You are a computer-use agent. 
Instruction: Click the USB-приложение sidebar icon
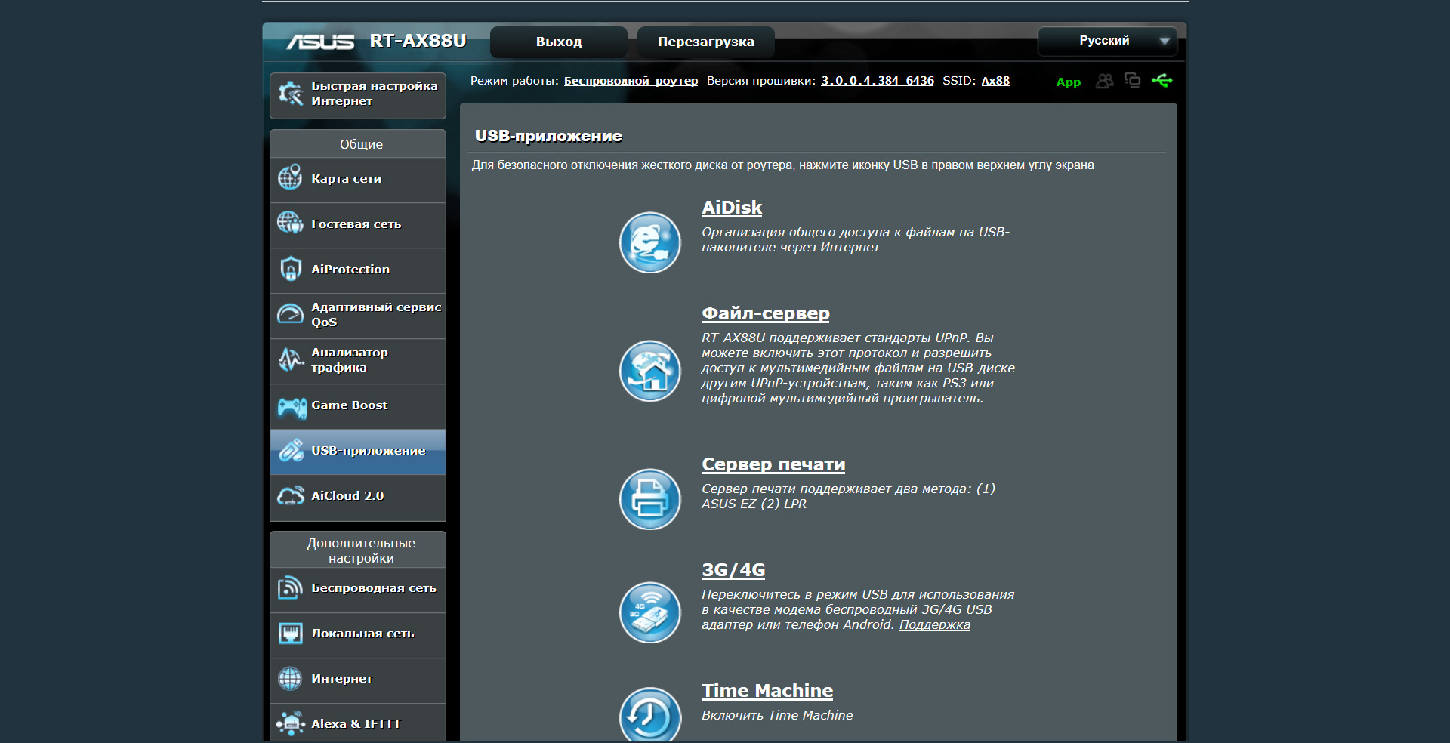pyautogui.click(x=291, y=450)
